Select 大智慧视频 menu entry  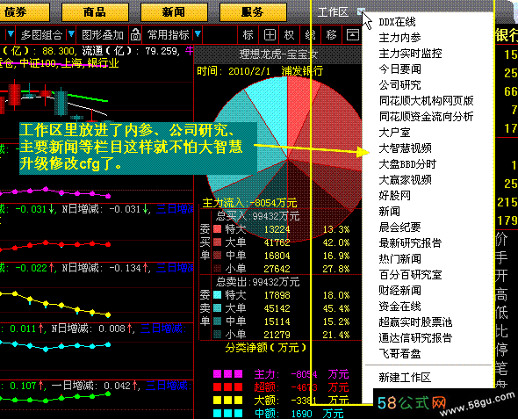click(x=405, y=148)
